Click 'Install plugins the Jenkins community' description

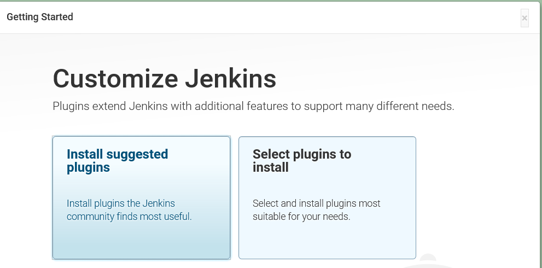click(x=121, y=203)
